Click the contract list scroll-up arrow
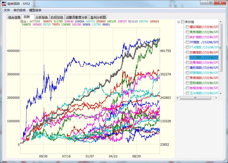228x163 pixels. [220, 22]
